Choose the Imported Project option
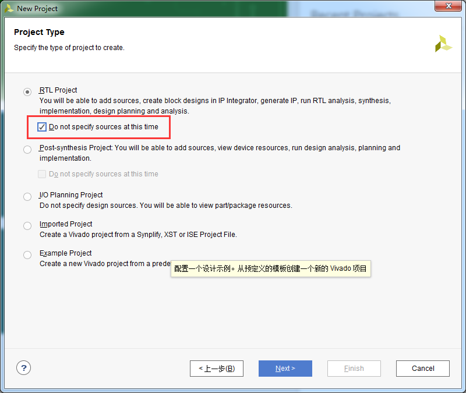The width and height of the screenshot is (466, 393). click(x=27, y=226)
